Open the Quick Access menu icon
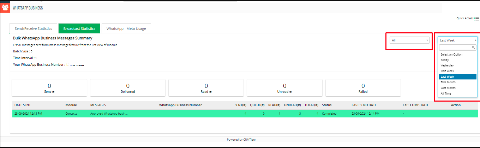The height and width of the screenshot is (148, 480). tap(477, 18)
